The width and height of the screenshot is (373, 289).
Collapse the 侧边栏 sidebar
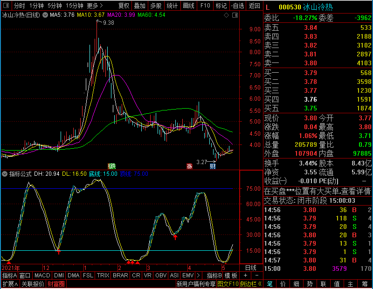(251, 284)
